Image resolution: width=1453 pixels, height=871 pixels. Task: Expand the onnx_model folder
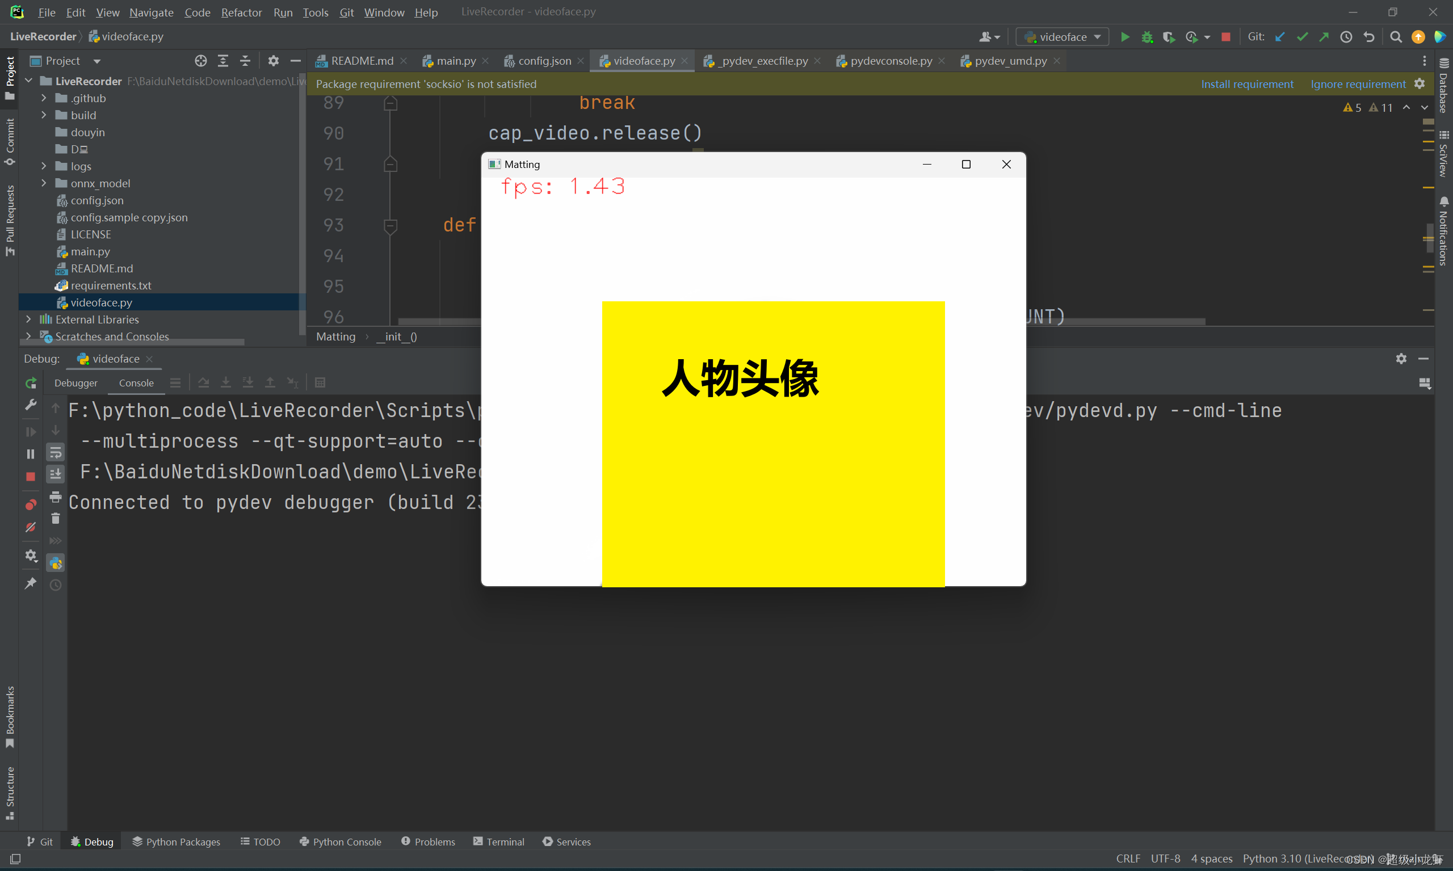[44, 183]
